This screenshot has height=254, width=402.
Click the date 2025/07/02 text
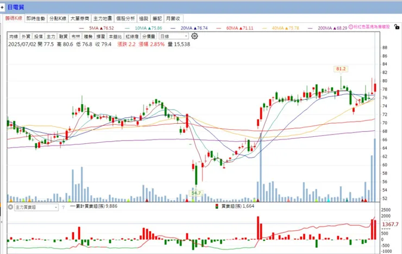[x=22, y=45]
